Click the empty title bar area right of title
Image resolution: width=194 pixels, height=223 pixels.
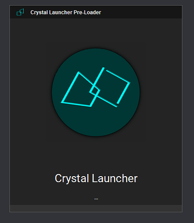pyautogui.click(x=142, y=12)
